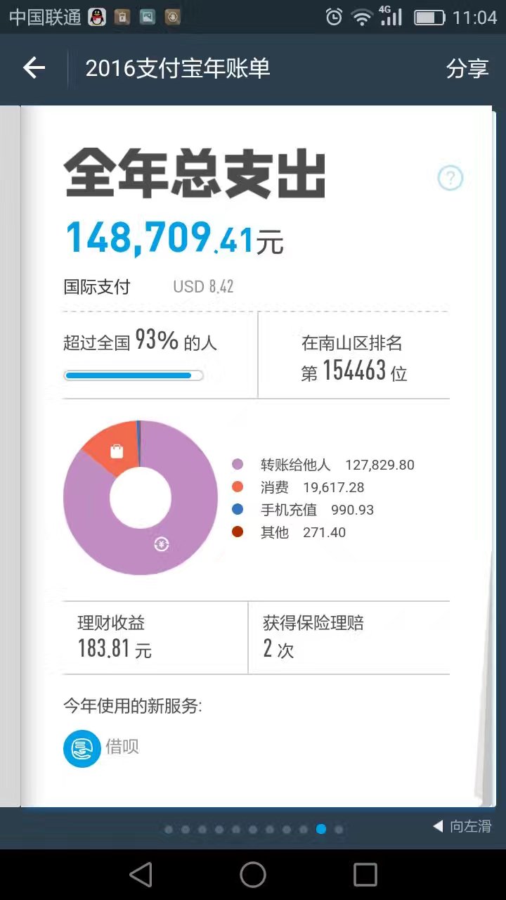Open the question mark help icon

pyautogui.click(x=450, y=179)
